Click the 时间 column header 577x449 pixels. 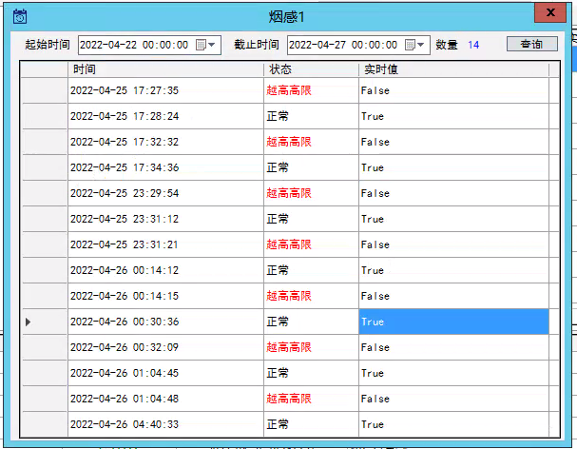[165, 69]
